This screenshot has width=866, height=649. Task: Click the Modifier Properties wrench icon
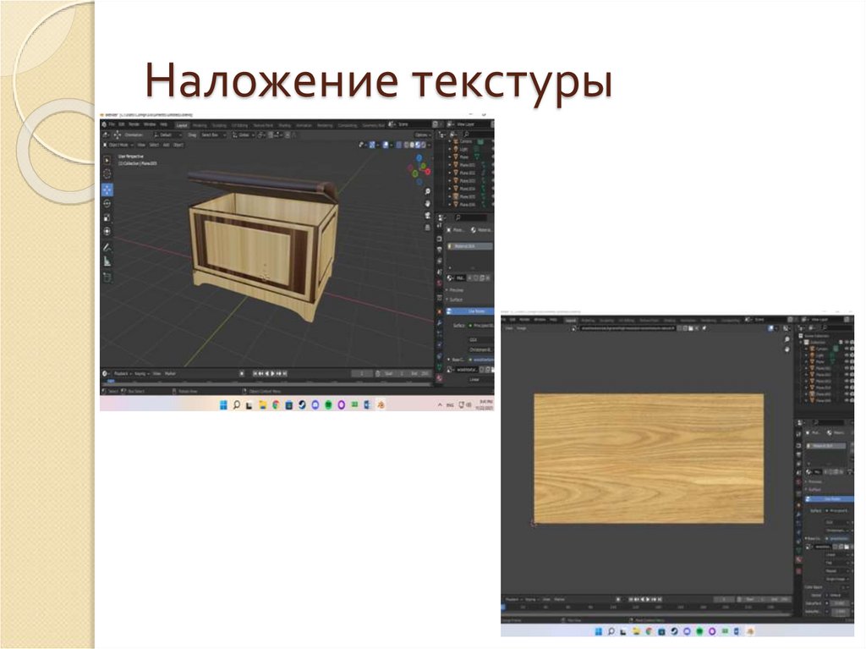pos(440,325)
